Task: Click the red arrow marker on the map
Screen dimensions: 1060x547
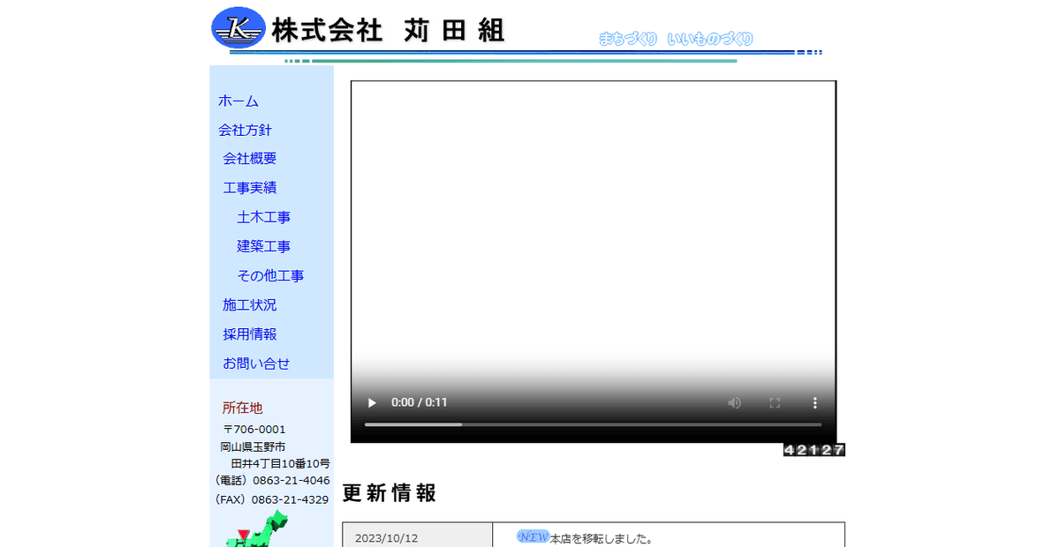Action: 241,533
